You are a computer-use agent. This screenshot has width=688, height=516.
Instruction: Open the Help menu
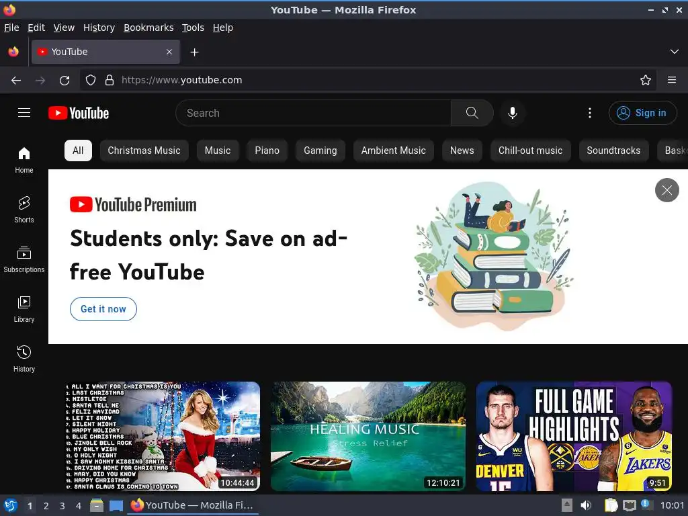(x=223, y=28)
